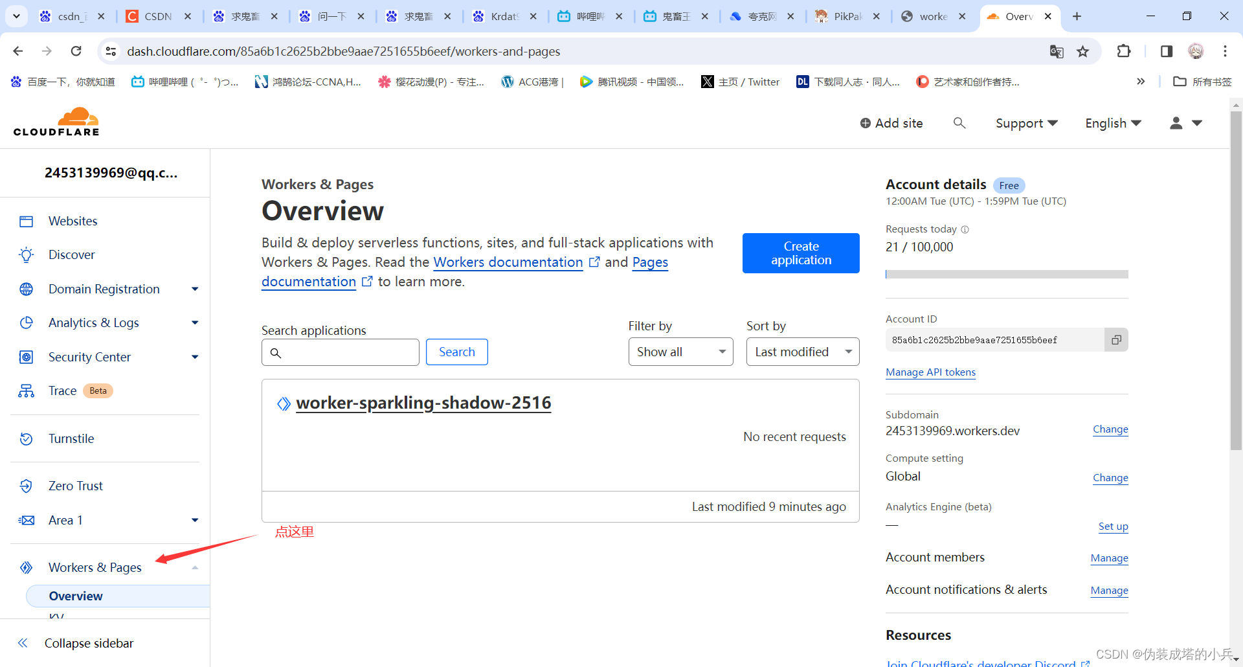1243x667 pixels.
Task: Change the Compute setting
Action: (1110, 478)
